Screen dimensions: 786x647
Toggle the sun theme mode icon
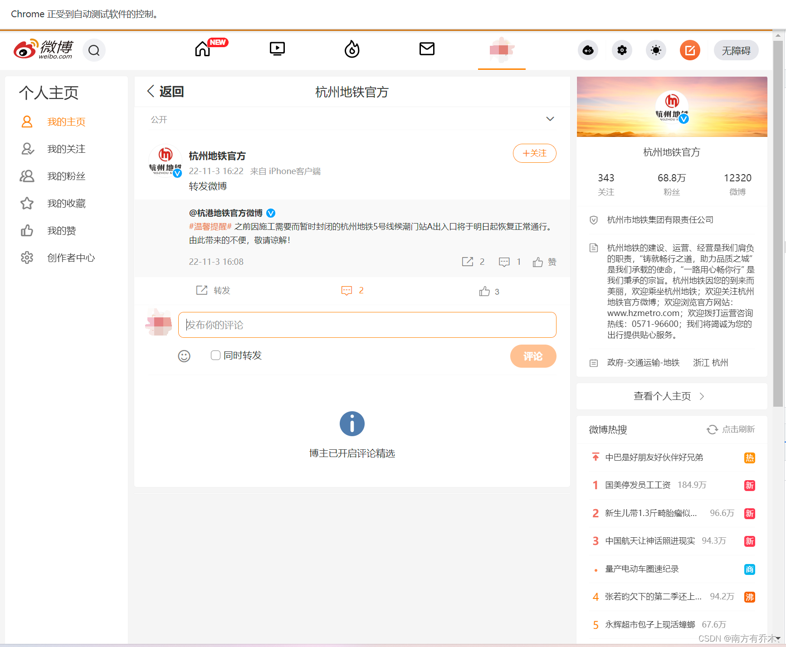click(656, 50)
